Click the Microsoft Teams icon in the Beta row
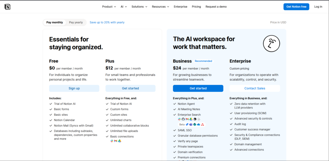The height and width of the screenshot is (161, 329). 191,124
